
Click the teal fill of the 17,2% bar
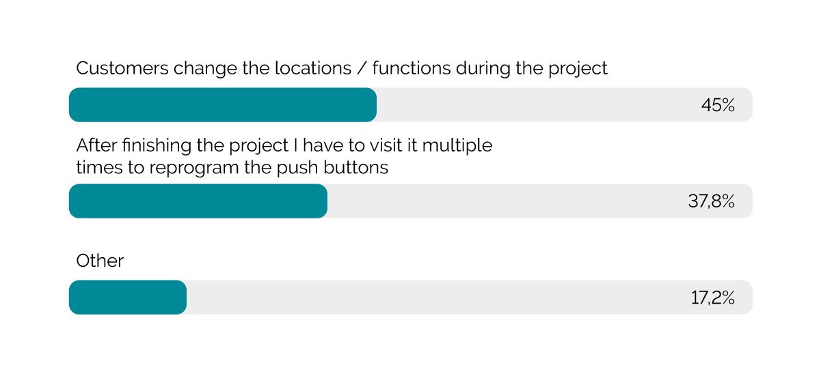pos(128,298)
